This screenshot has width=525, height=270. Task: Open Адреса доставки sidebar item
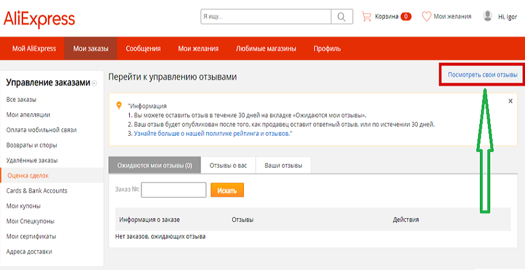29,251
